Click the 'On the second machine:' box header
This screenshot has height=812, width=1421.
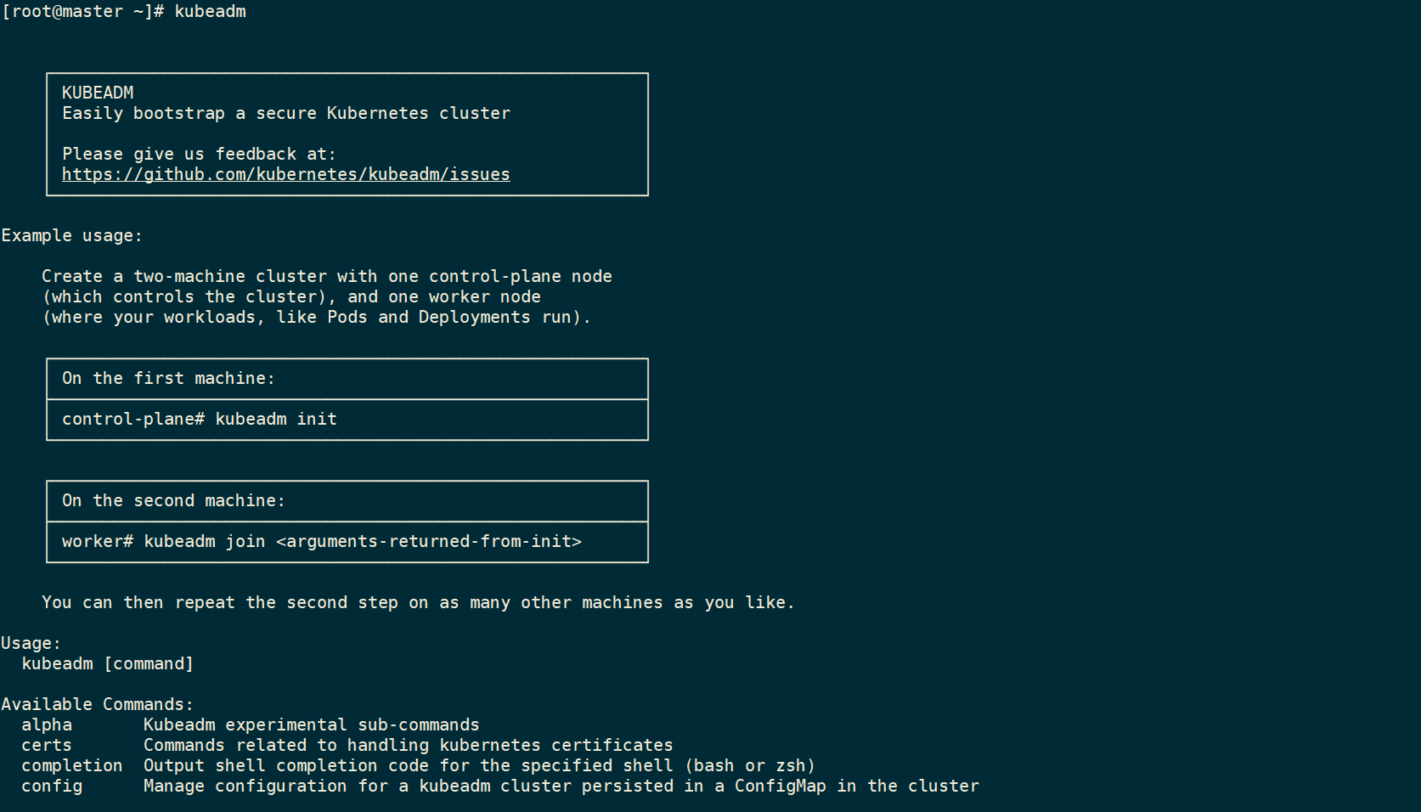173,500
